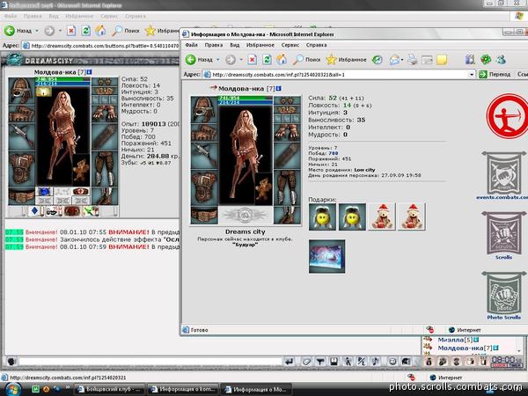Click the History clock icon in the front window
The width and height of the screenshot is (528, 396).
point(378,60)
